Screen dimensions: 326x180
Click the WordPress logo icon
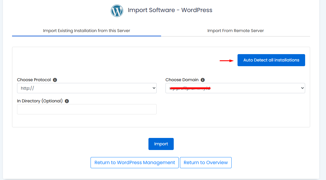[x=117, y=11]
